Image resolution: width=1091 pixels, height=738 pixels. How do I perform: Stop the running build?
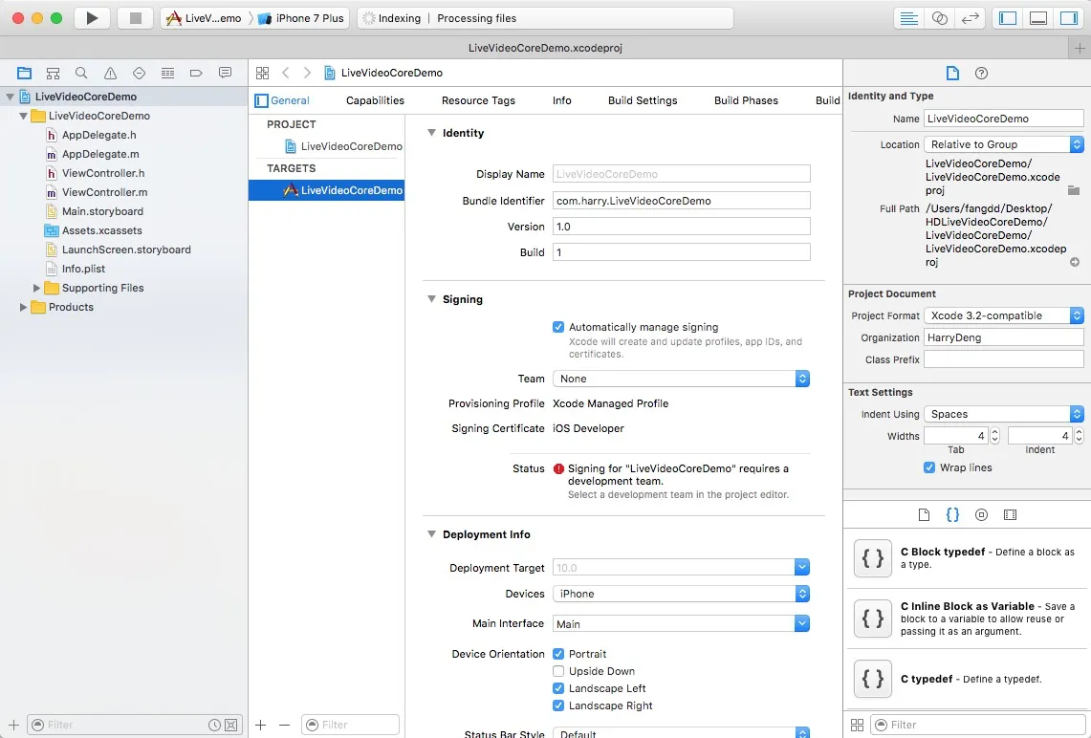pos(136,18)
